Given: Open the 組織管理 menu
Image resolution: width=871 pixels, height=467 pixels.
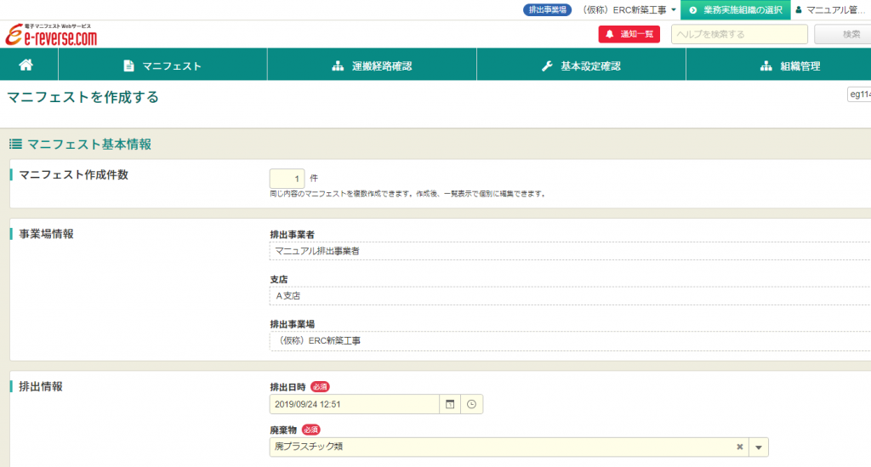Looking at the screenshot, I should [789, 65].
